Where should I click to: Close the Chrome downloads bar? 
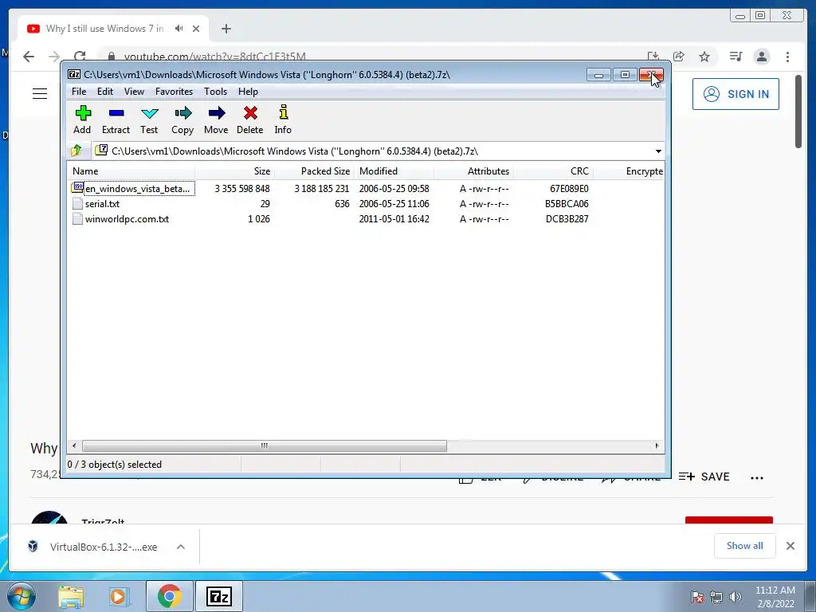(x=790, y=546)
